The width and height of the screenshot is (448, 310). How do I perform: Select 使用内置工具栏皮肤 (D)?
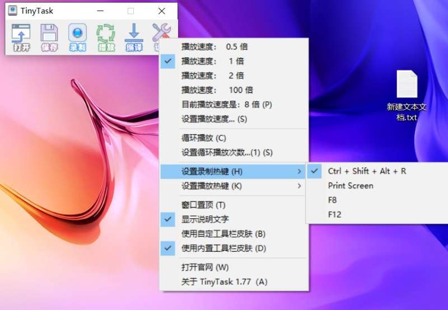(x=234, y=248)
